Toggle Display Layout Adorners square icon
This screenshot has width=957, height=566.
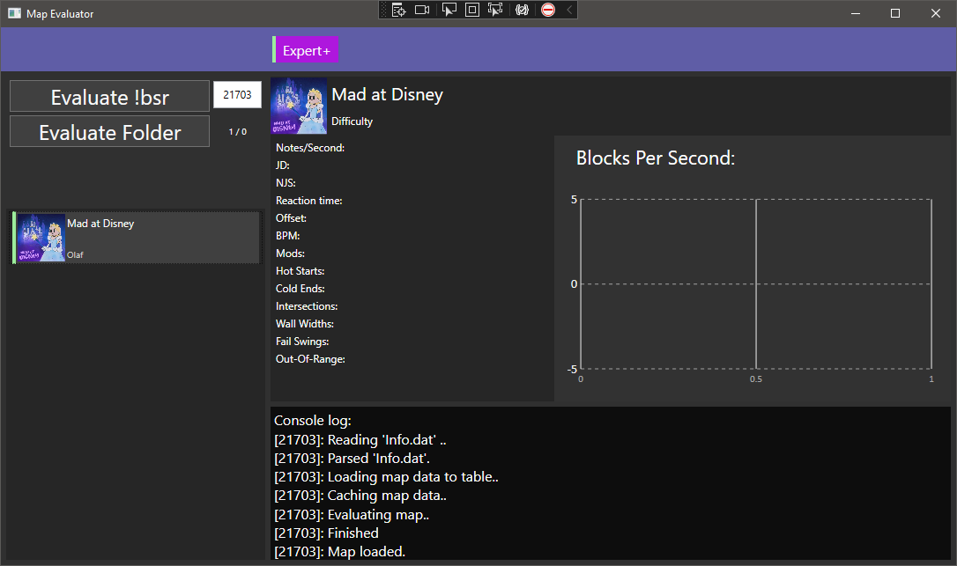(472, 10)
